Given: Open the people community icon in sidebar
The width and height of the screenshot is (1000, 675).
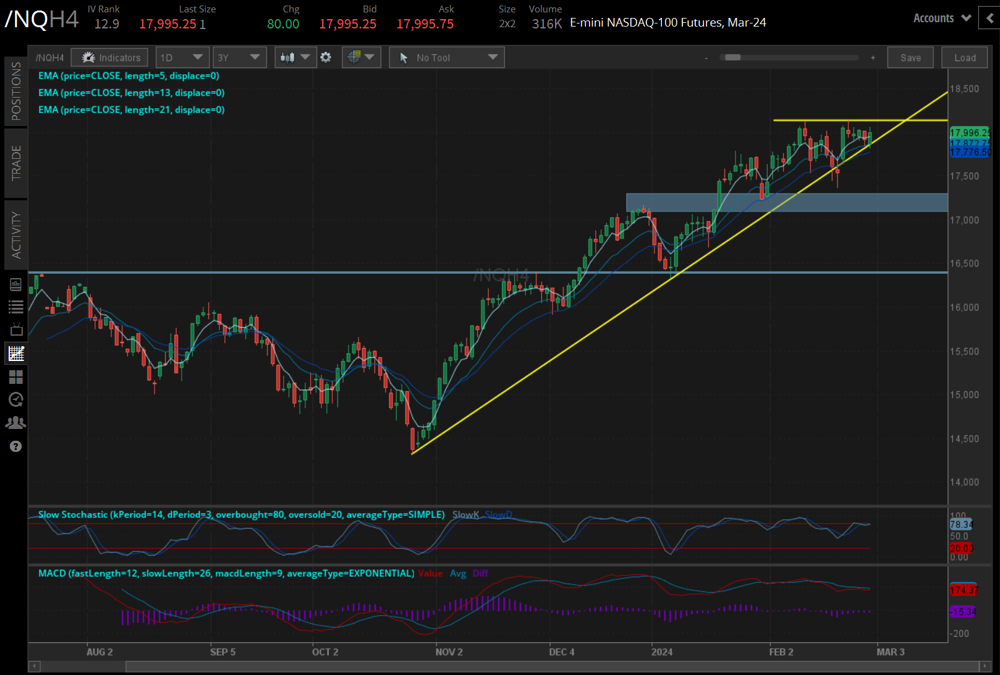Looking at the screenshot, I should tap(16, 423).
